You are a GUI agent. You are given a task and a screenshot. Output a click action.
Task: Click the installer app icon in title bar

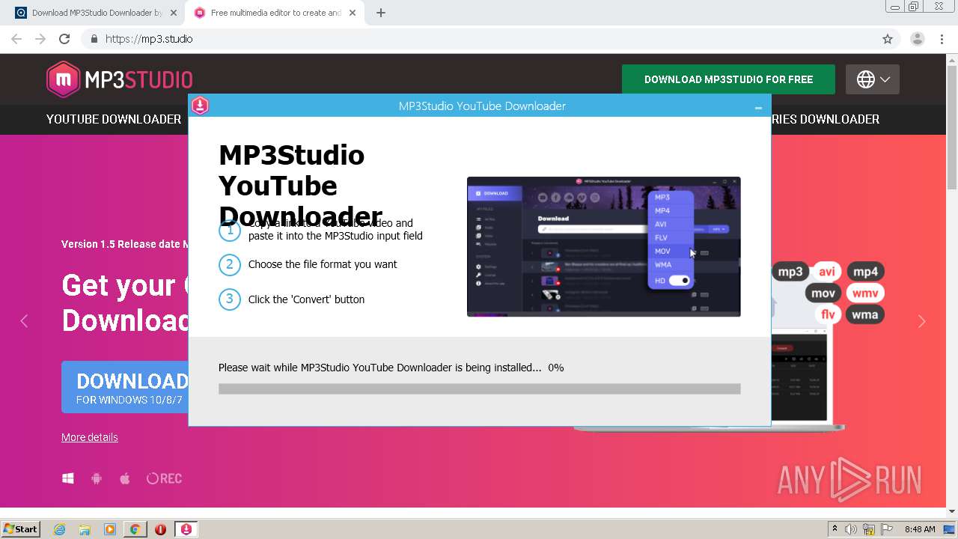tap(200, 106)
